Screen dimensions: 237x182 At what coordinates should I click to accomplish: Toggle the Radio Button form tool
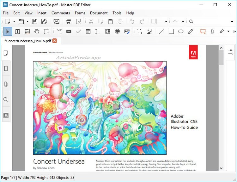[117, 31]
